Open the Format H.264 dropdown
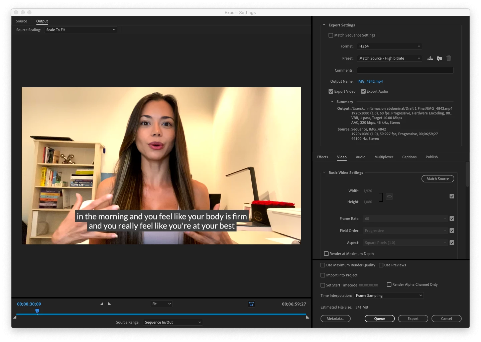Viewport: 481px width, 342px height. (389, 46)
